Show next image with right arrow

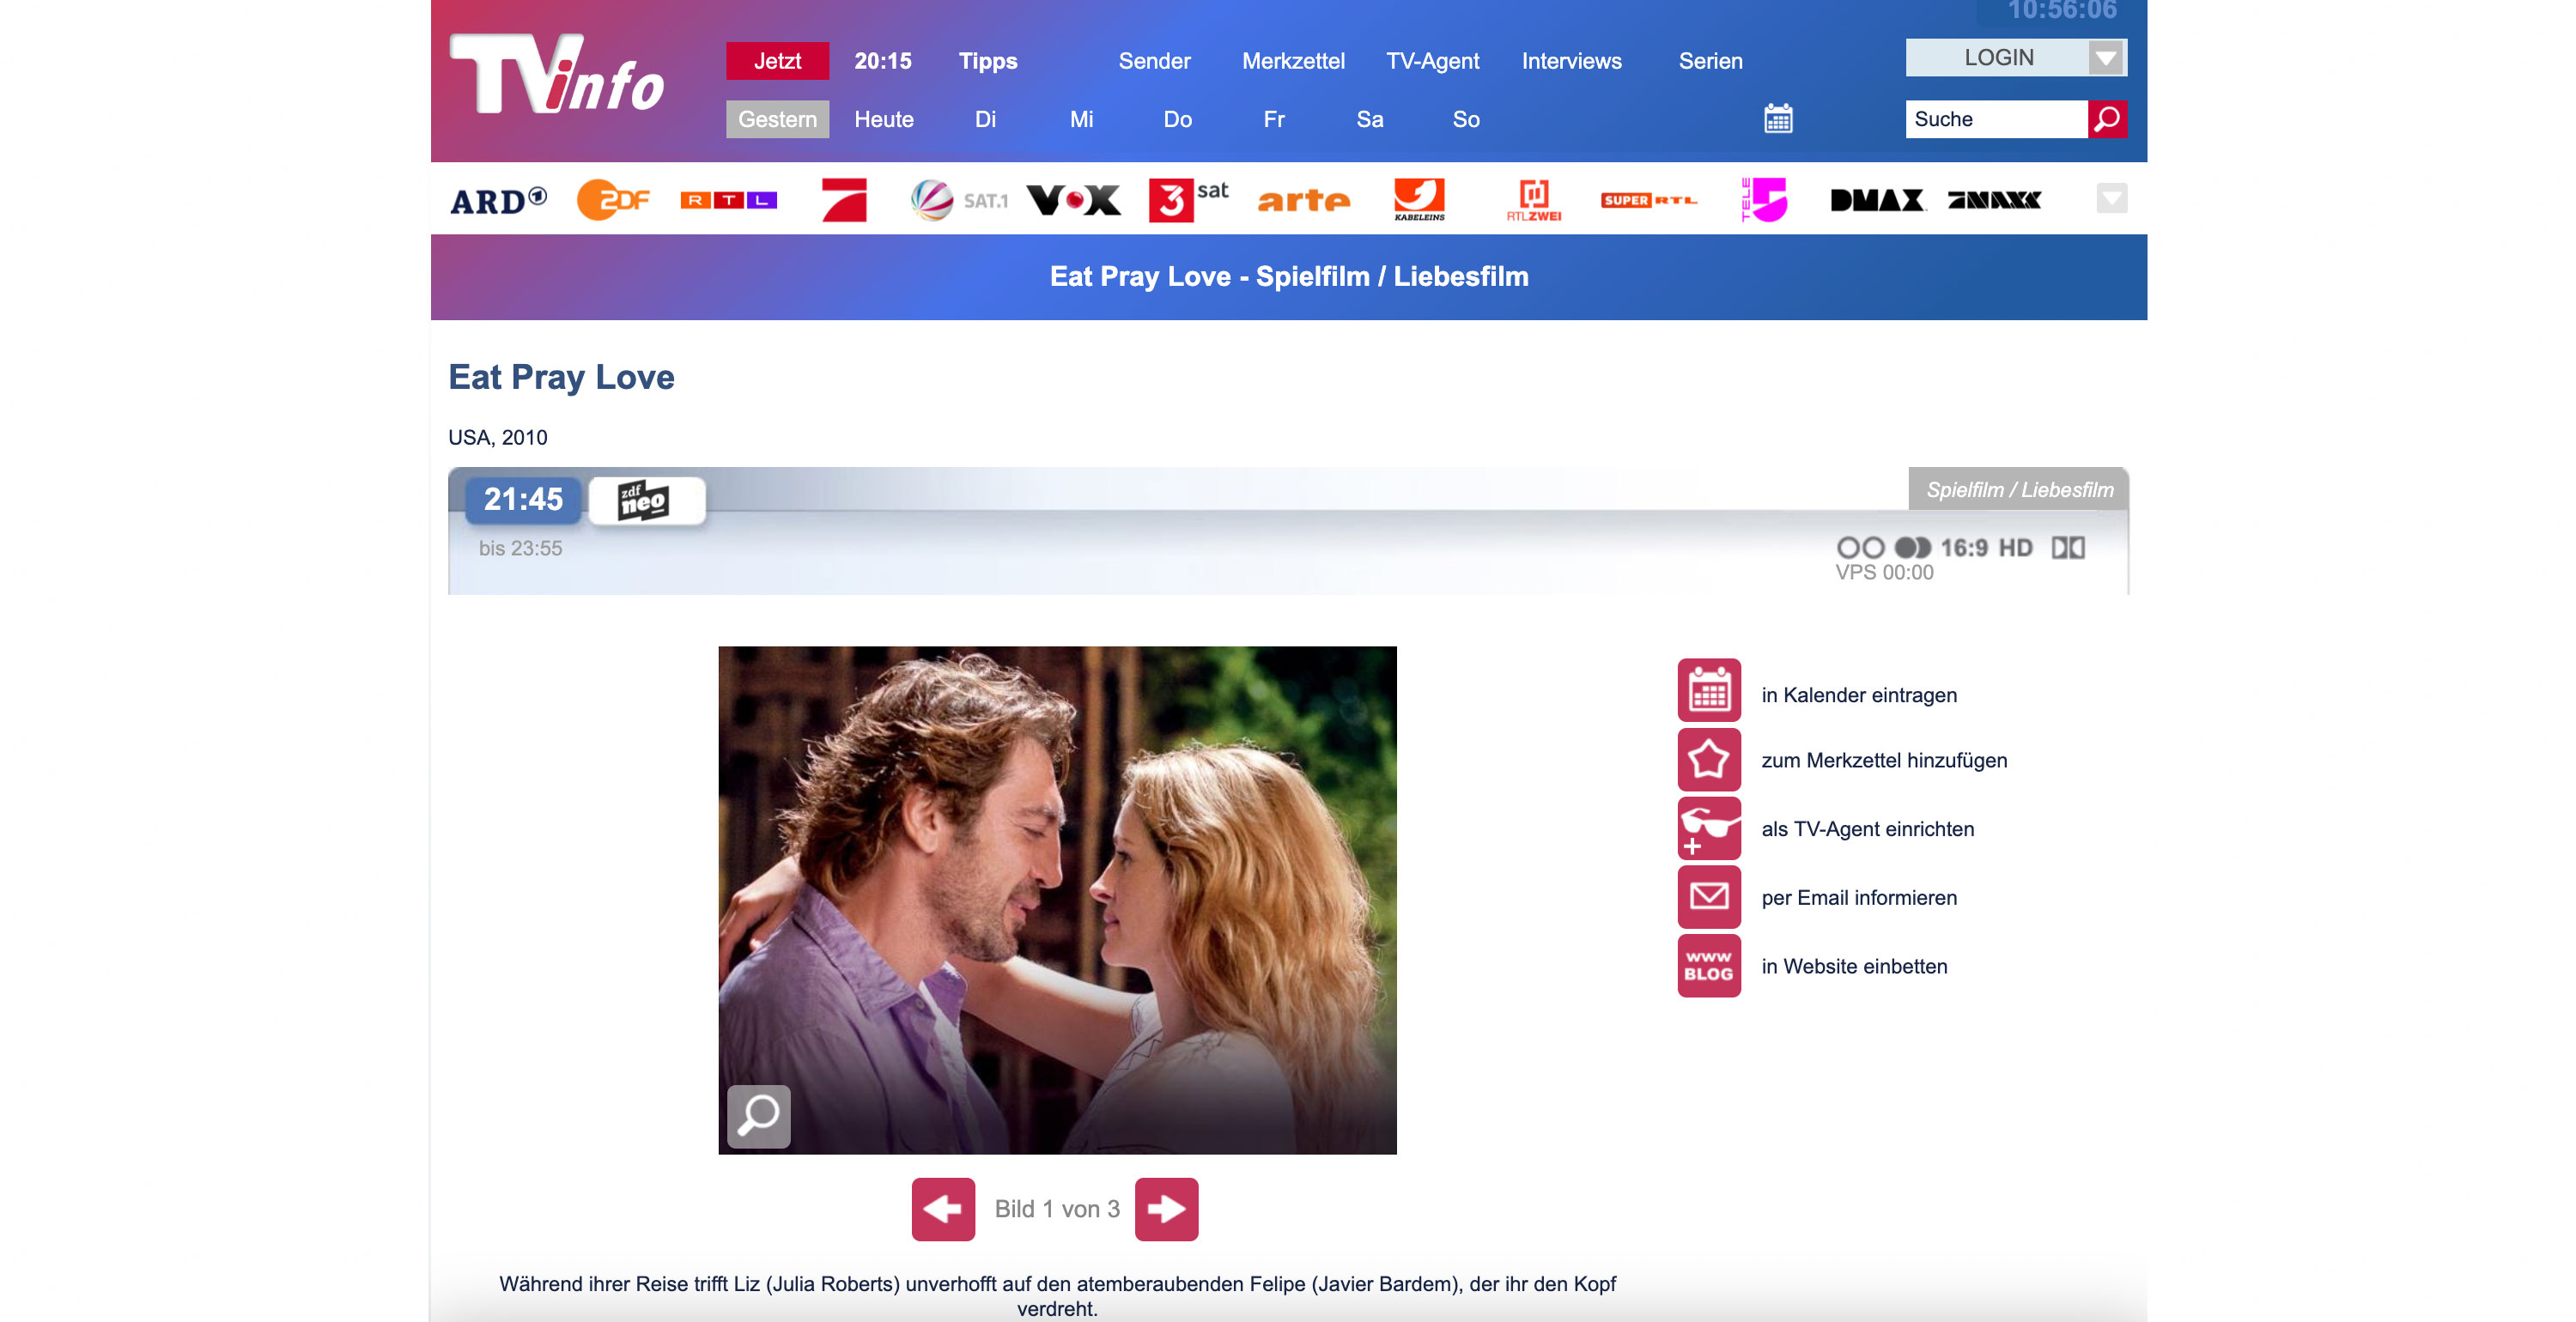pyautogui.click(x=1167, y=1209)
